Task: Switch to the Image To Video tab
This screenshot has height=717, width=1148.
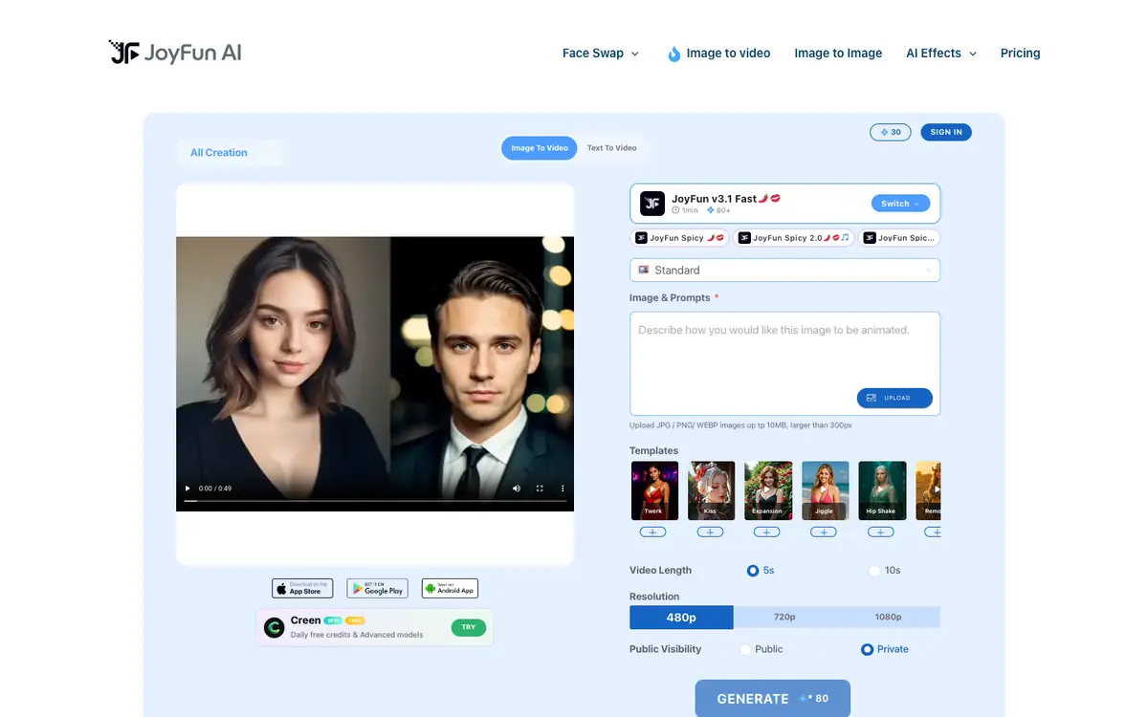Action: (x=540, y=148)
